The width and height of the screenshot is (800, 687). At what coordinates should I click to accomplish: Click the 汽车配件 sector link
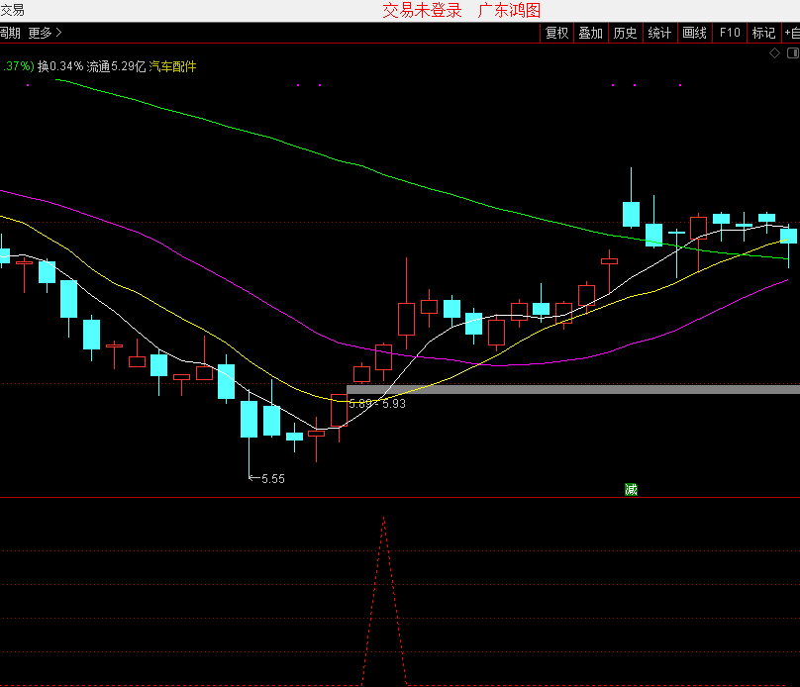click(173, 66)
